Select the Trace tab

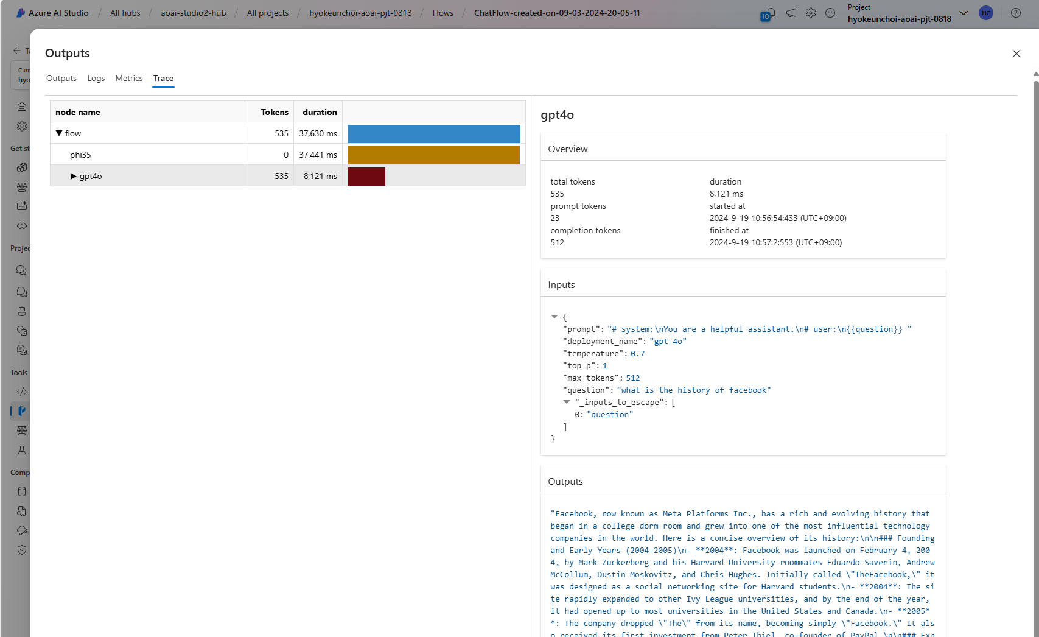(x=163, y=78)
